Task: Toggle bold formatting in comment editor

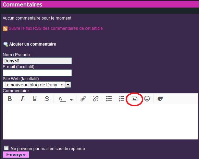Action: pos(10,99)
